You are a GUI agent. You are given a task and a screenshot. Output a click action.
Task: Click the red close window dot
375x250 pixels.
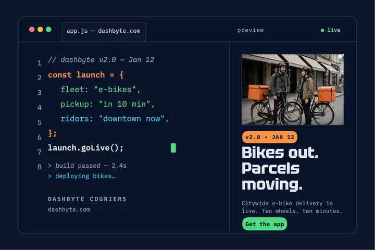click(x=32, y=29)
